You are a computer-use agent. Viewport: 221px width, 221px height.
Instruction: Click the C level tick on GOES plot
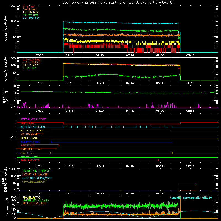coord(15,86)
